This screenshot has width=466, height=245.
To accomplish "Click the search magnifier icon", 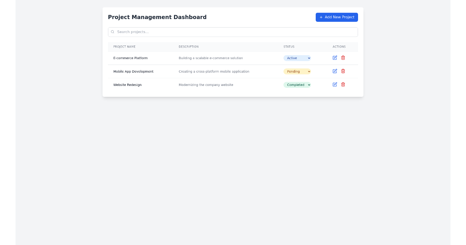I will click(112, 31).
